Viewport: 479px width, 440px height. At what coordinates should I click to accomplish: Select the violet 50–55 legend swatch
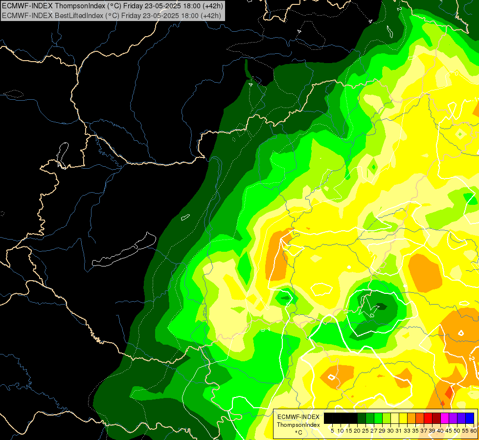point(461,418)
